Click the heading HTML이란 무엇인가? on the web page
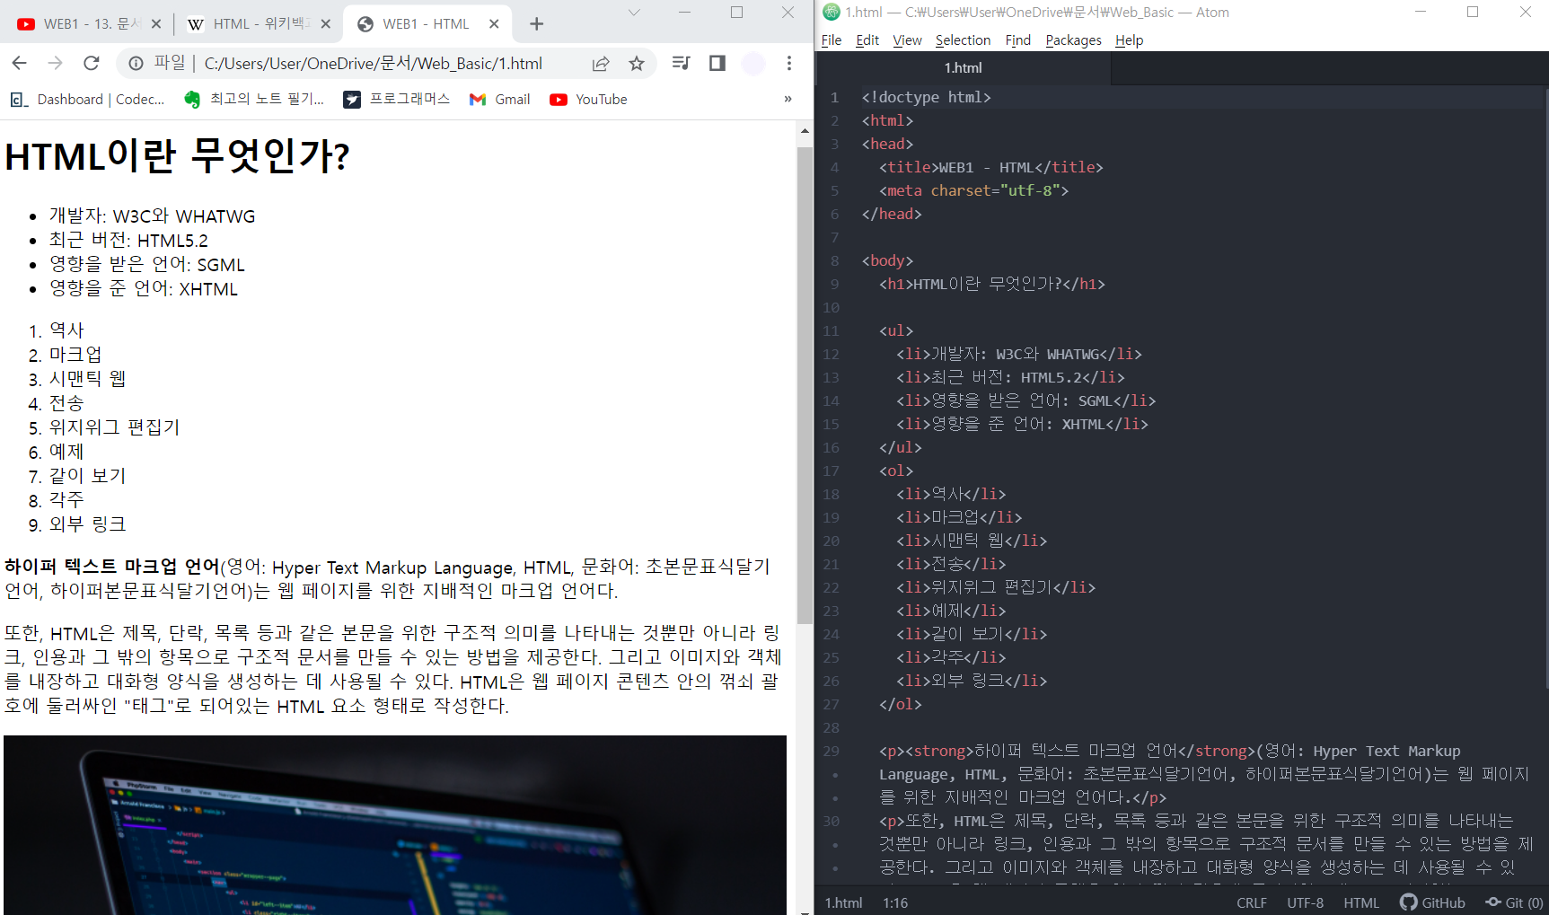 coord(177,156)
